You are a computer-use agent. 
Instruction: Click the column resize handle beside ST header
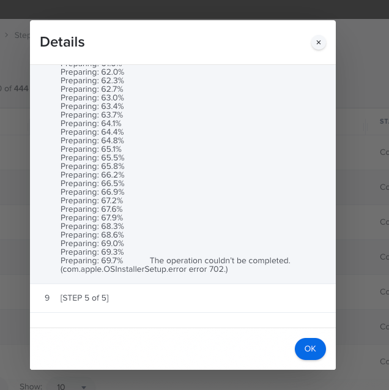click(365, 127)
